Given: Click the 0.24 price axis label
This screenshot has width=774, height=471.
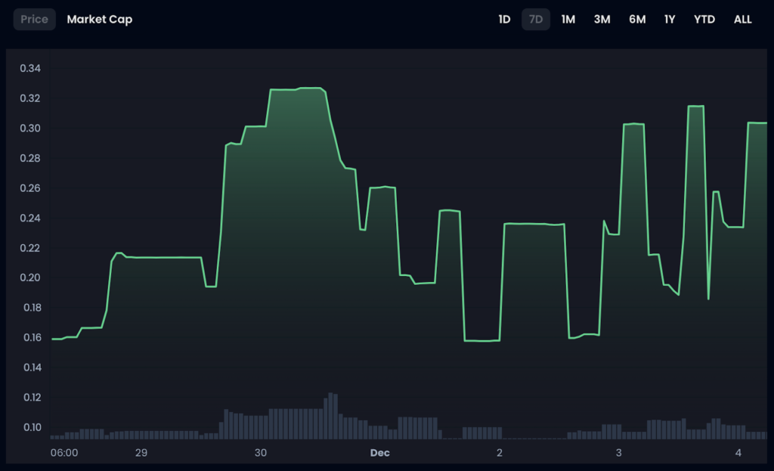Looking at the screenshot, I should (x=30, y=218).
